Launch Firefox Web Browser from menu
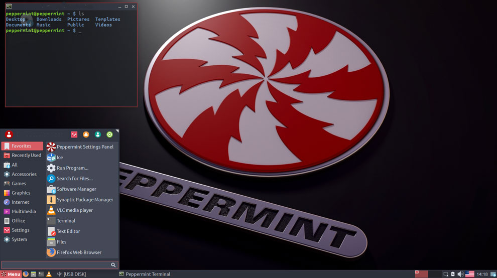Viewport: 497px width, 278px height. click(x=82, y=252)
